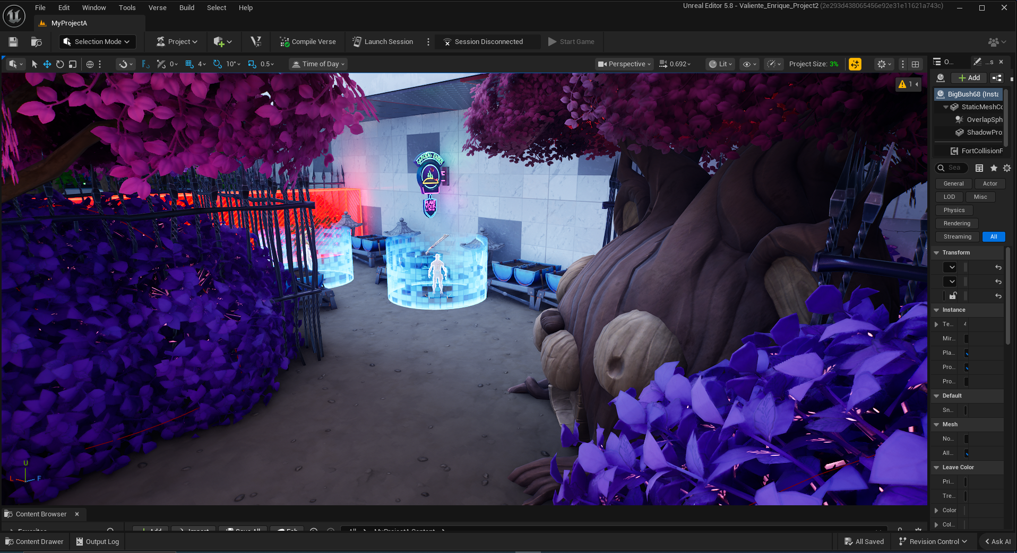Image resolution: width=1017 pixels, height=553 pixels.
Task: Click Launch Session button
Action: pyautogui.click(x=383, y=42)
